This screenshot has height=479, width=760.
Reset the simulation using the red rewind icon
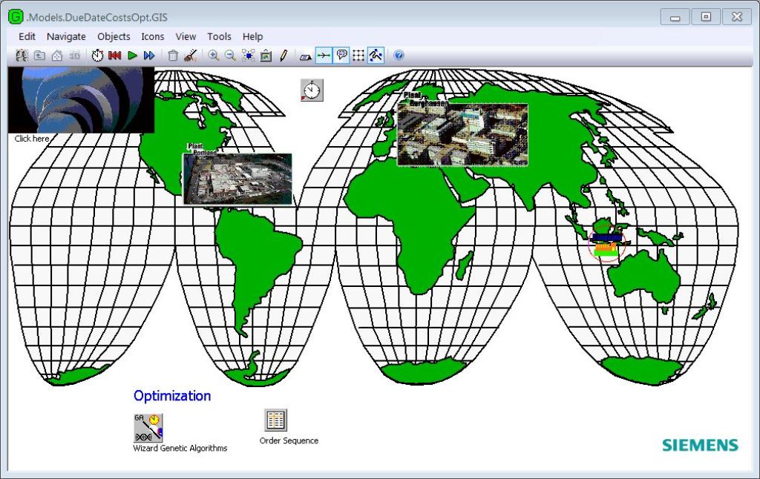pyautogui.click(x=114, y=55)
